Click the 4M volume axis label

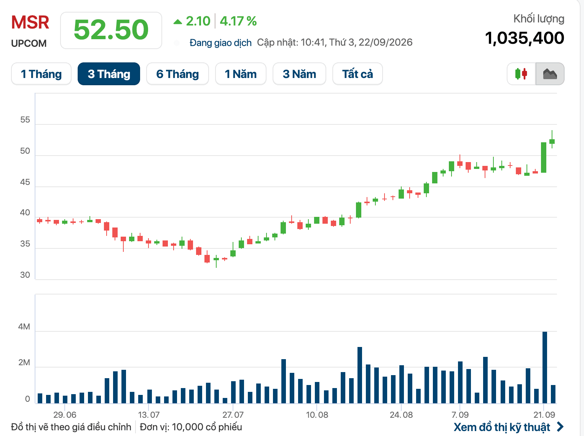24,327
